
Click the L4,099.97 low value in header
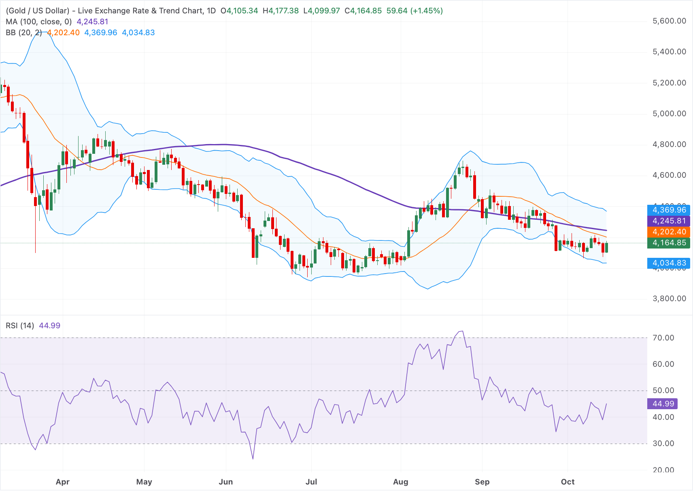(x=322, y=11)
